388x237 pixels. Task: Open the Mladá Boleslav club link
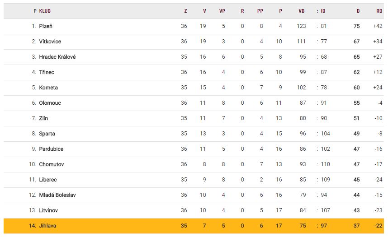tap(57, 195)
